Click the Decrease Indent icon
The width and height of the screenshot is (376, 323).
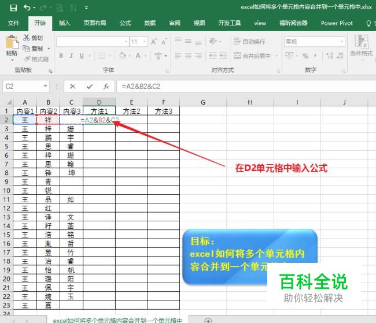[x=213, y=56]
